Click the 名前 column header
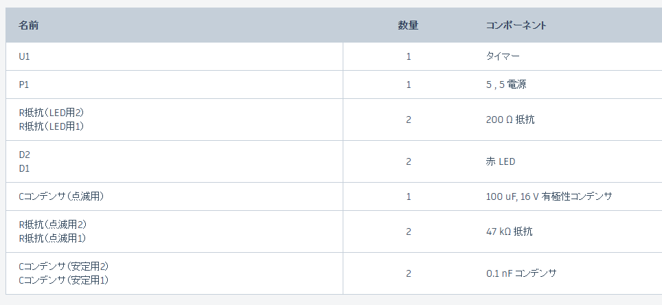The height and width of the screenshot is (305, 662). [29, 25]
